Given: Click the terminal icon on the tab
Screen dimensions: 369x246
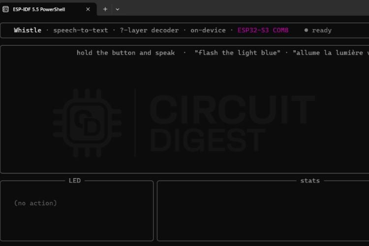Looking at the screenshot, I should (5, 9).
